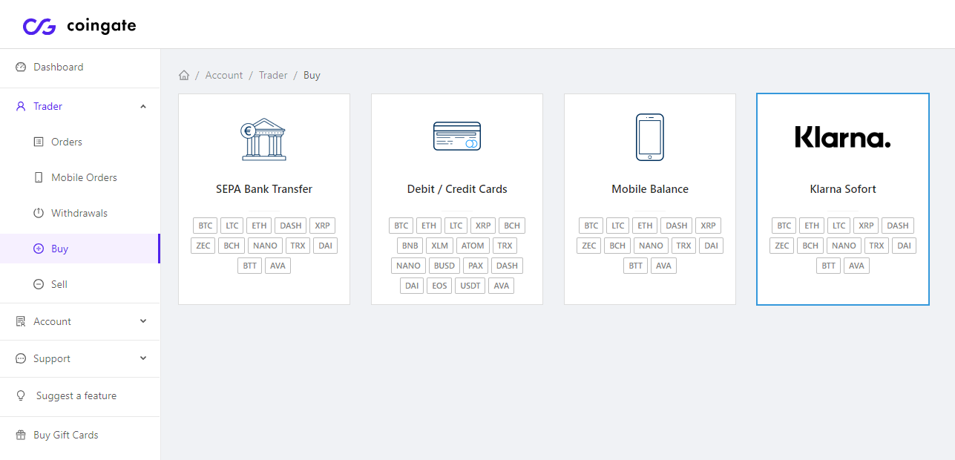This screenshot has height=460, width=955.
Task: Click DAI tag under Klarna Sofort
Action: [904, 246]
